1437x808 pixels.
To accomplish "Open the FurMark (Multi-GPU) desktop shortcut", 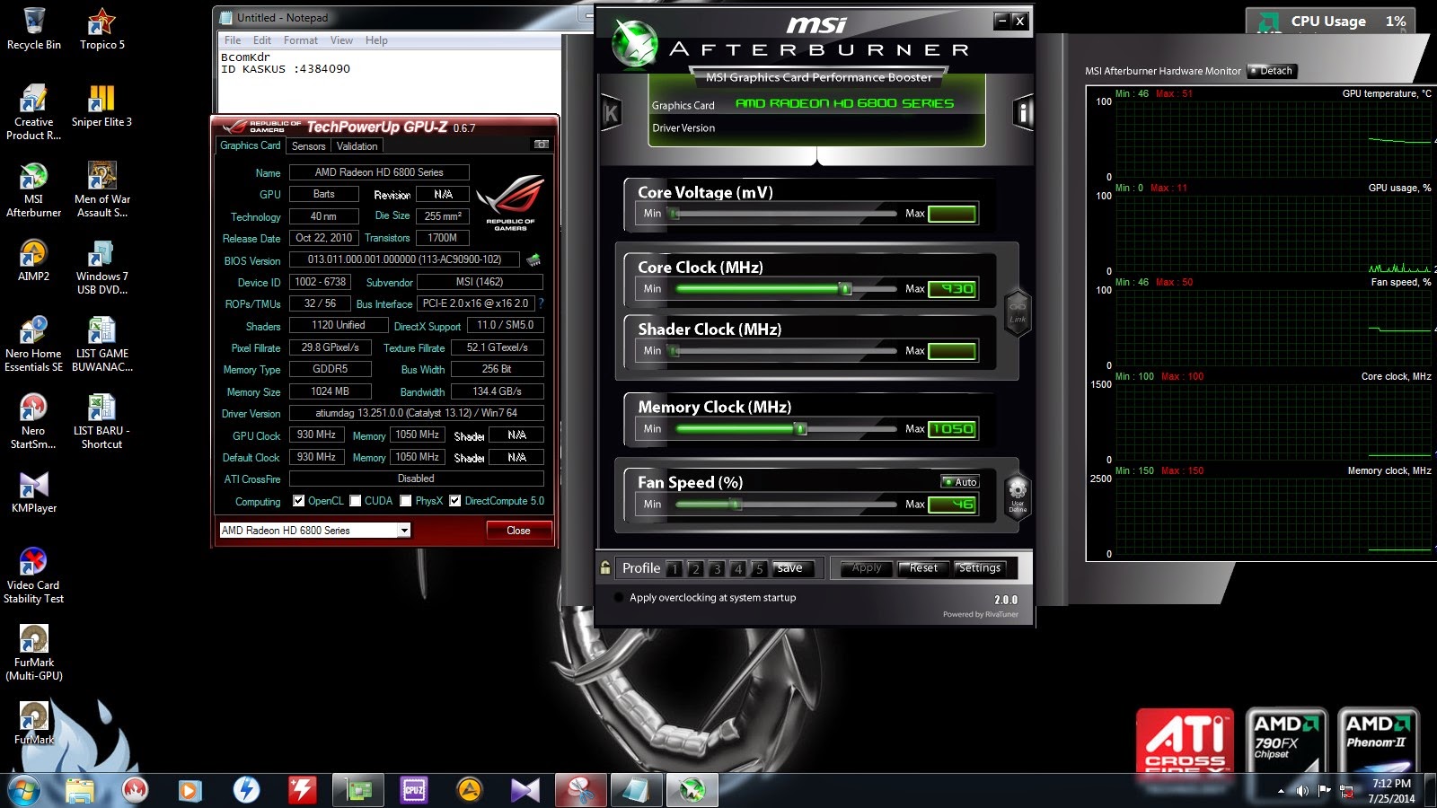I will point(34,652).
